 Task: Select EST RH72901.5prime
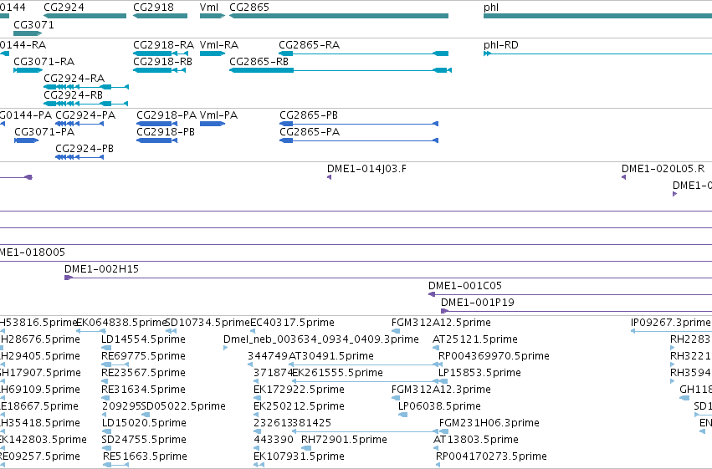click(x=305, y=449)
